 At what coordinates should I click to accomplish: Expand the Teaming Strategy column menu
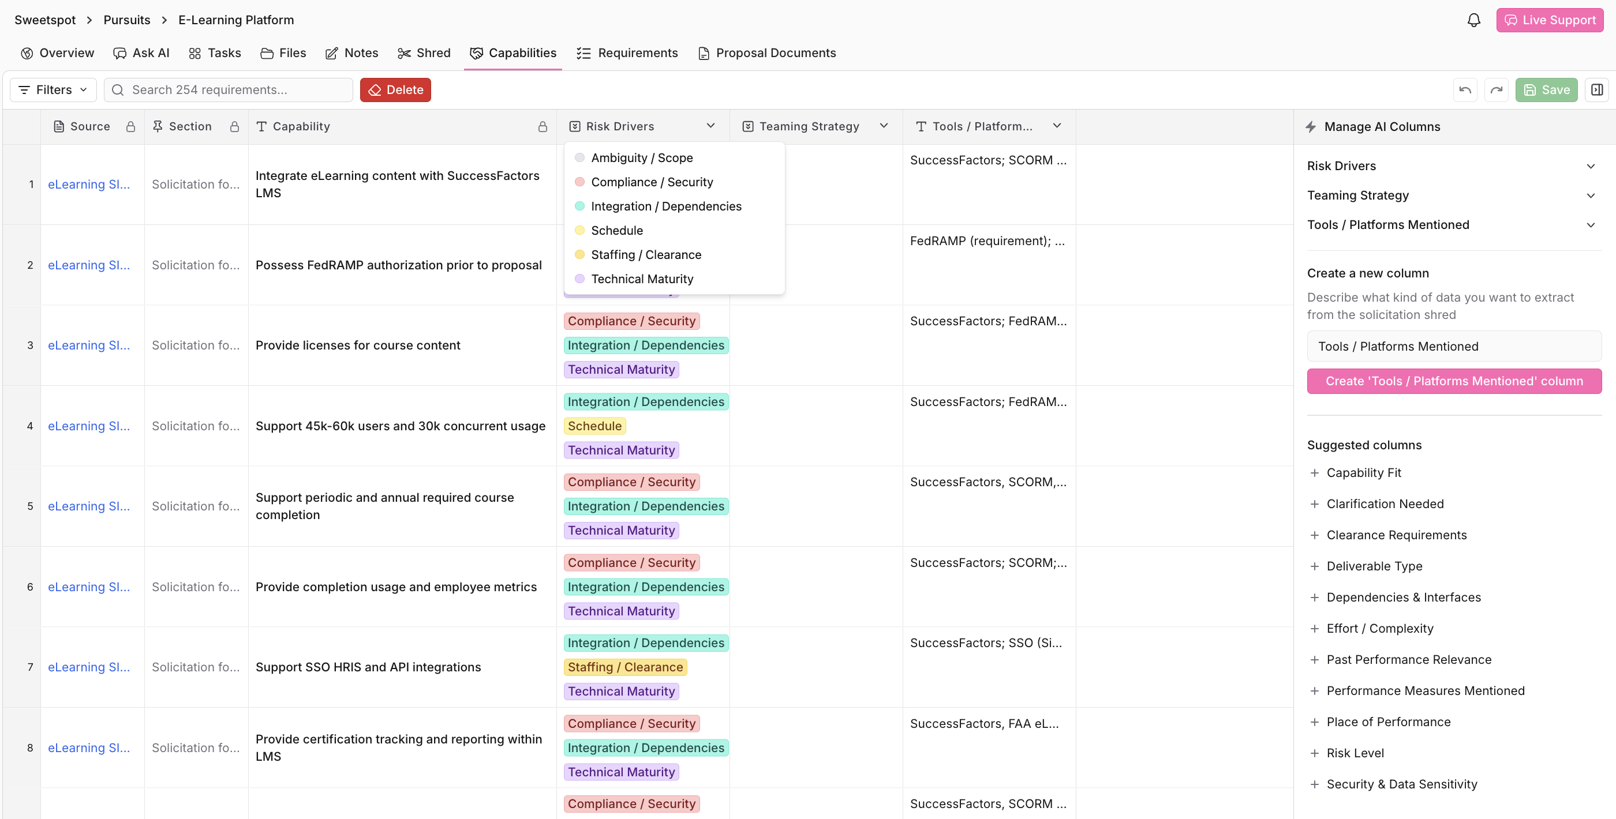click(883, 126)
